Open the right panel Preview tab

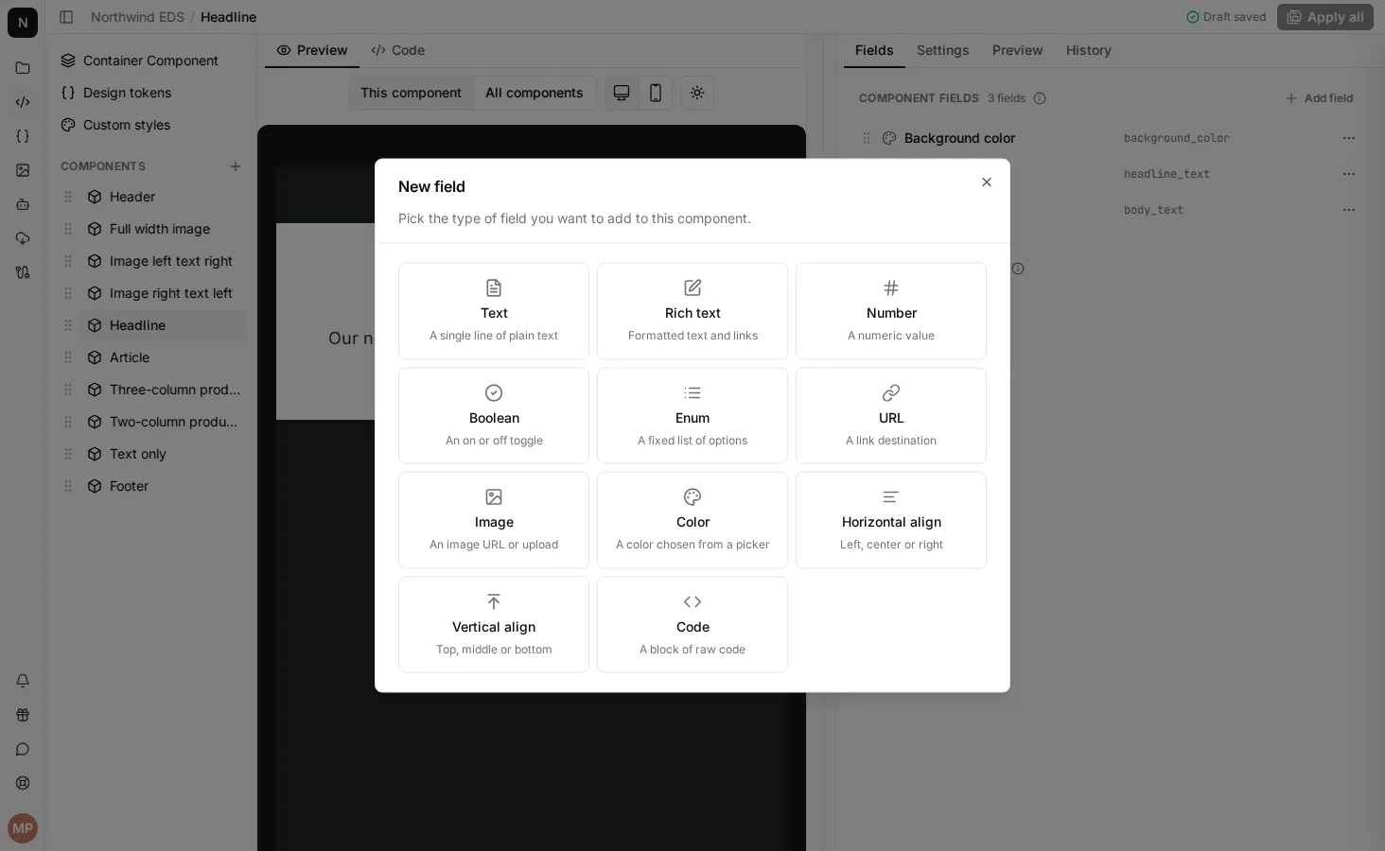tap(1017, 50)
